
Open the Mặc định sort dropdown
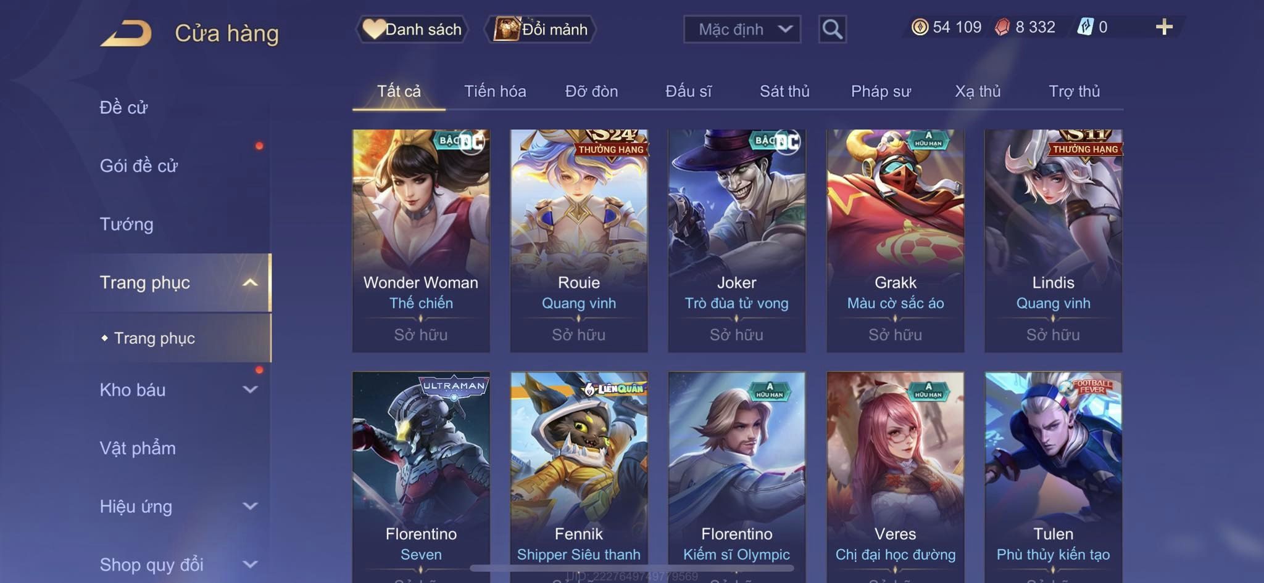point(742,29)
